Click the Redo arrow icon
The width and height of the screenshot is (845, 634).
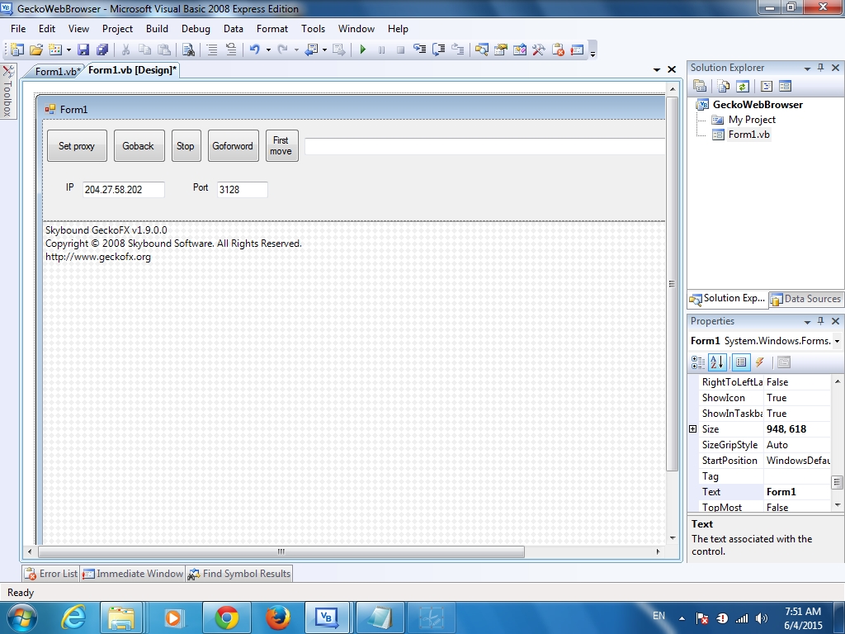click(282, 50)
